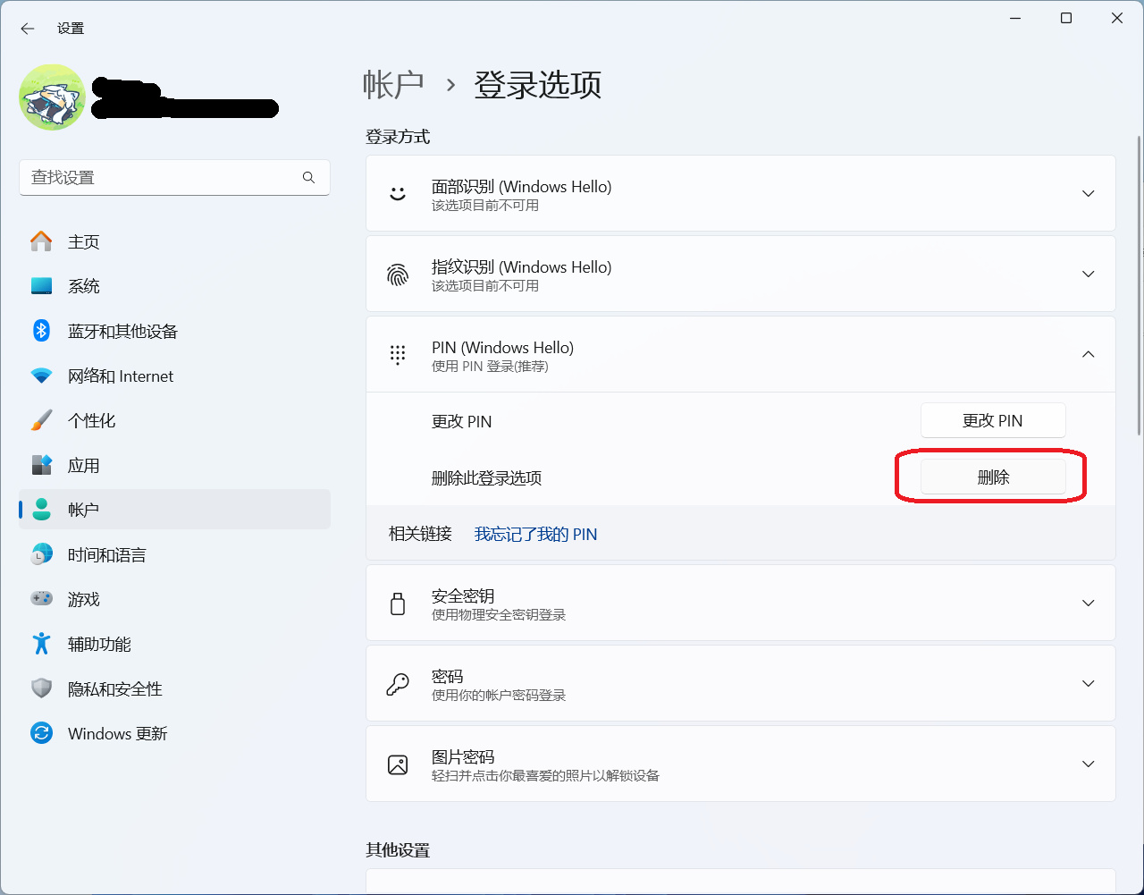Go to 帐户 in the breadcrumb
This screenshot has width=1144, height=895.
coord(393,85)
